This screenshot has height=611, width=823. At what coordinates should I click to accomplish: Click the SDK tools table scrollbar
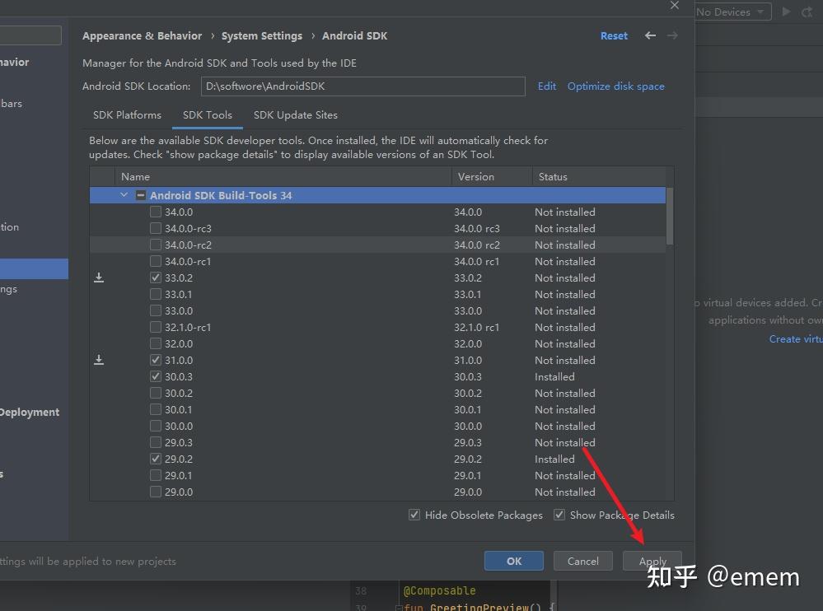pos(670,216)
